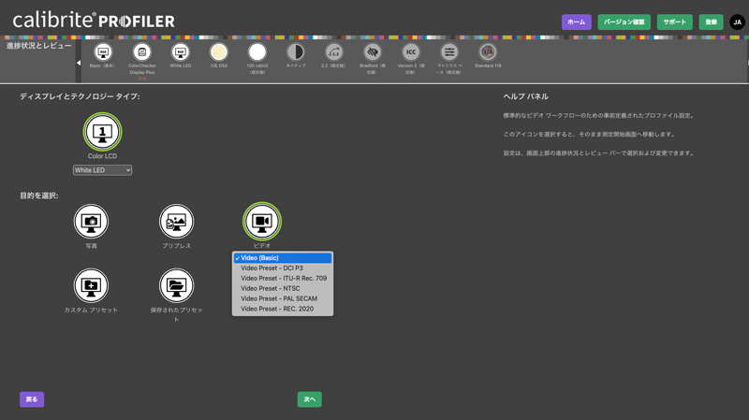
Task: Click the Support (サポート) button
Action: click(x=674, y=22)
